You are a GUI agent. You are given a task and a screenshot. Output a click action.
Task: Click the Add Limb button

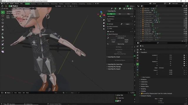[118, 32]
